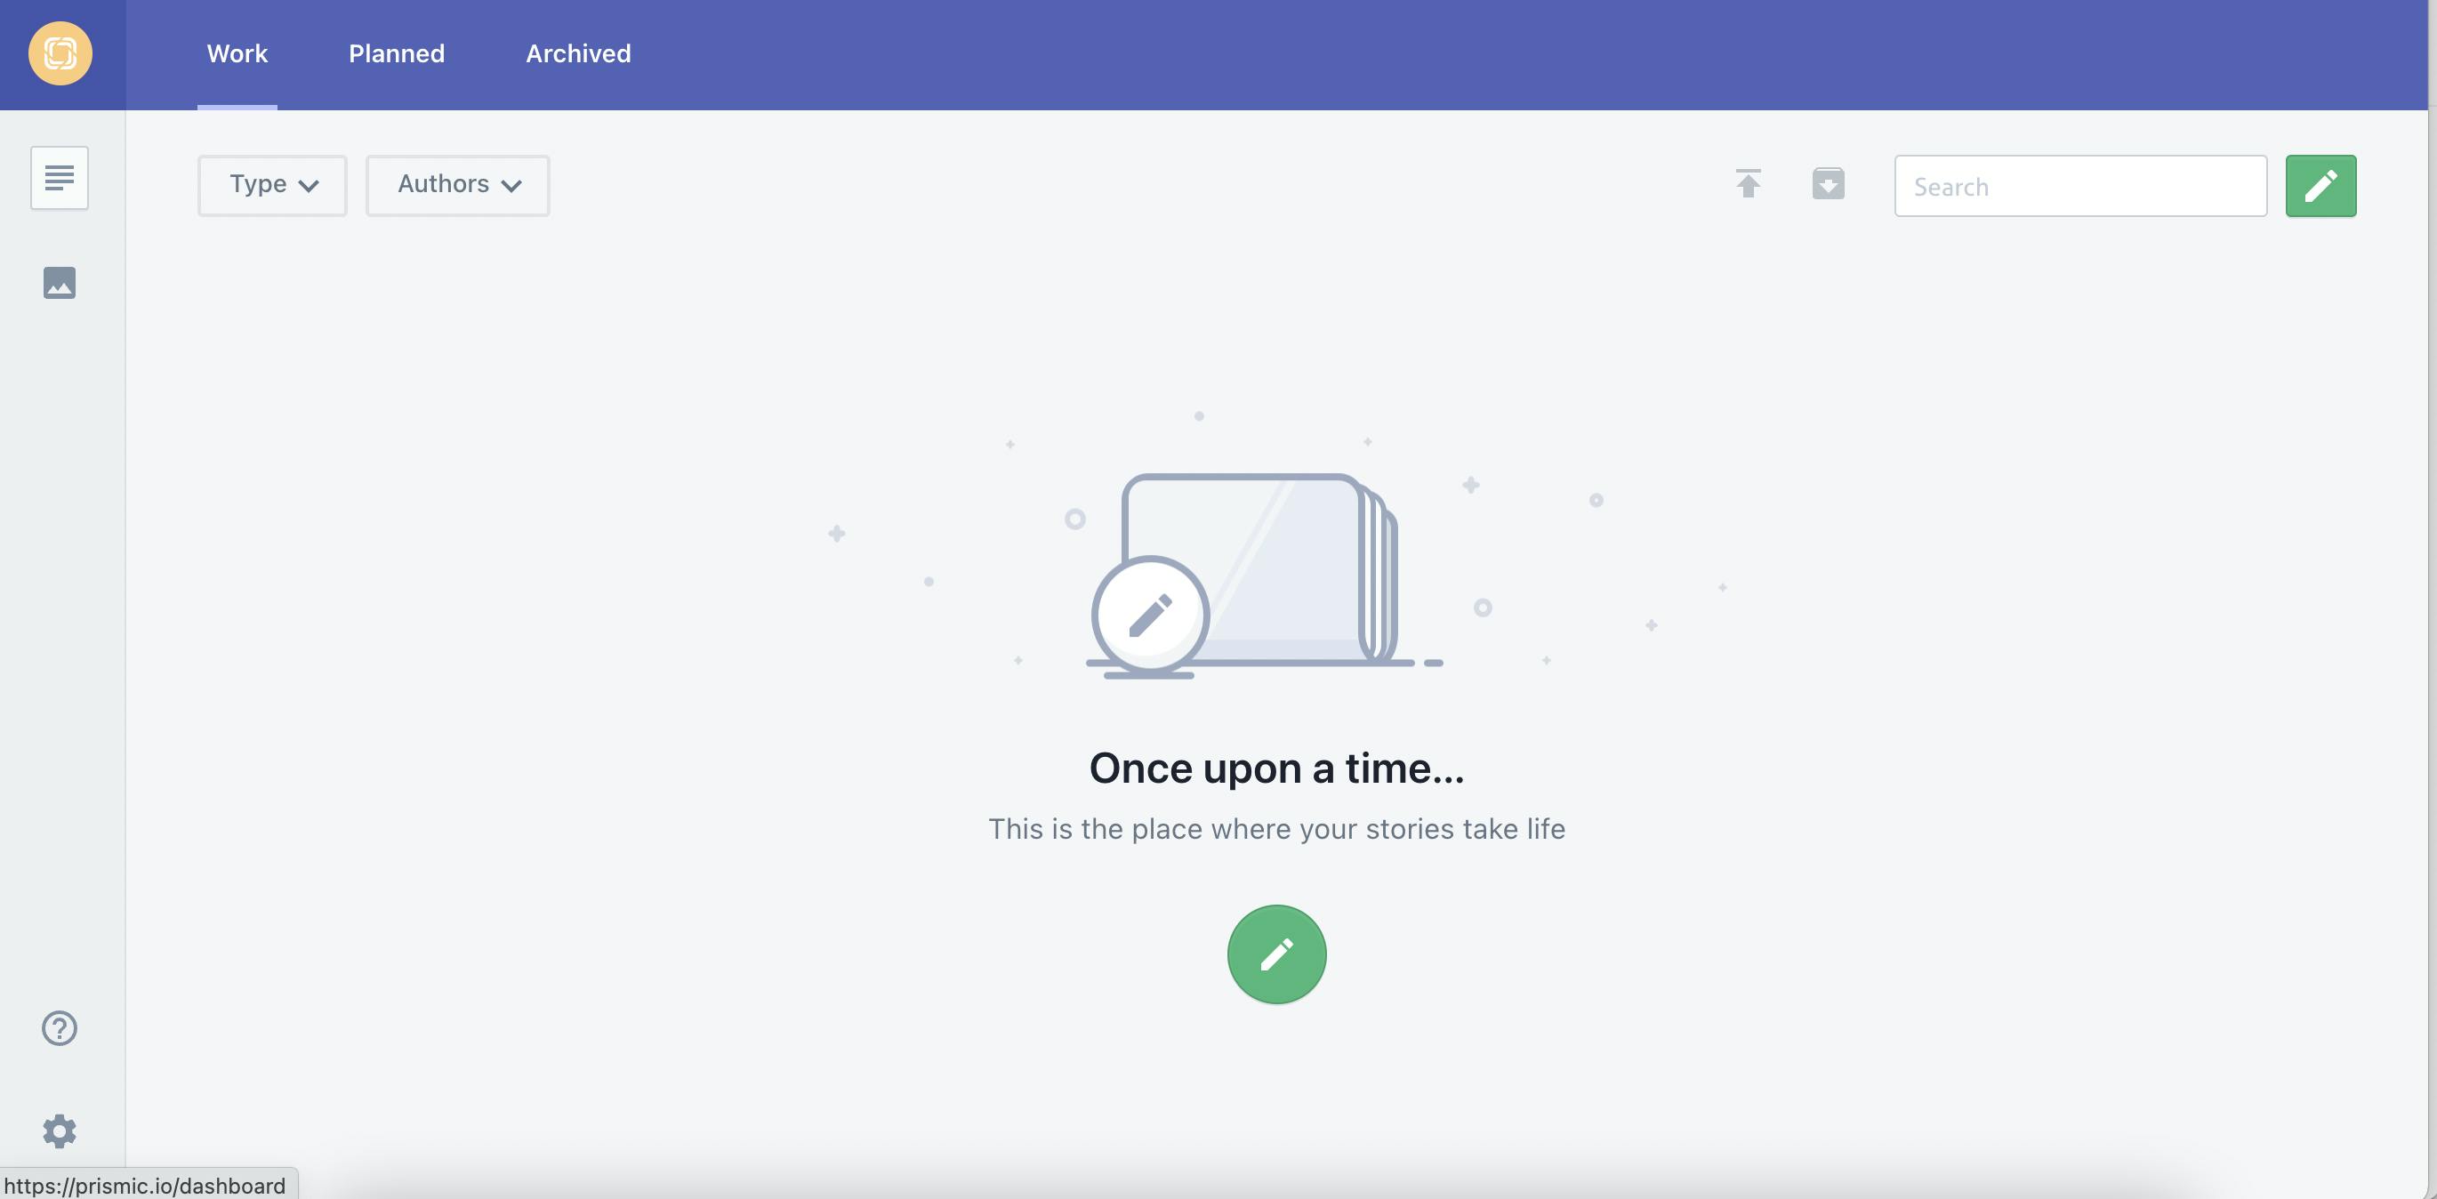Image resolution: width=2437 pixels, height=1199 pixels.
Task: Switch to the Work tab
Action: pyautogui.click(x=237, y=54)
